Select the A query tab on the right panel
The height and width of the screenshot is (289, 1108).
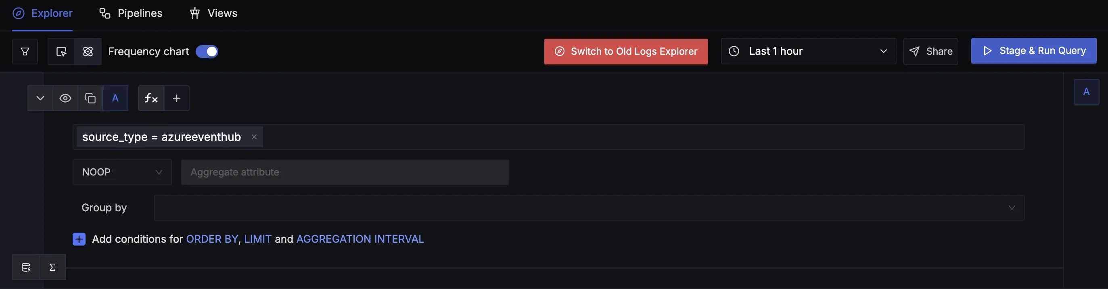pos(1086,92)
